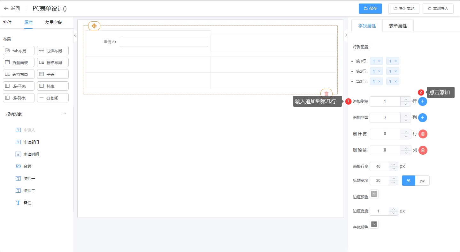Select the 附件一 field
This screenshot has width=460, height=252.
(25, 179)
